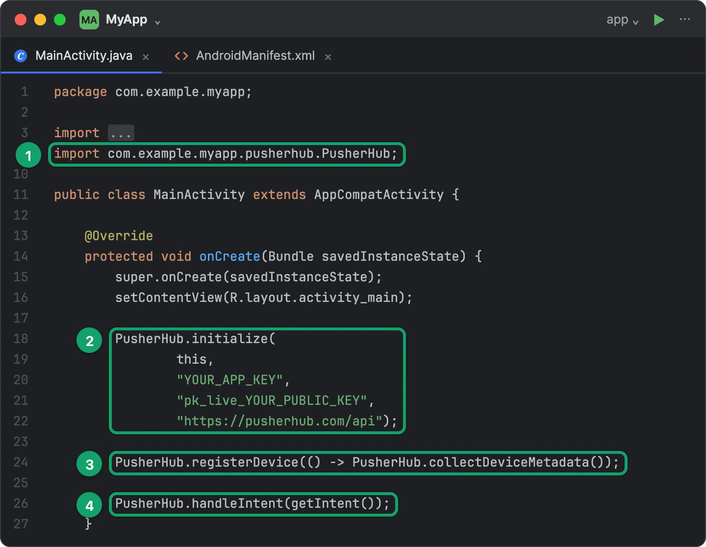Click the "https://pusherhub.com/api" string
Image resolution: width=706 pixels, height=547 pixels.
click(x=279, y=421)
